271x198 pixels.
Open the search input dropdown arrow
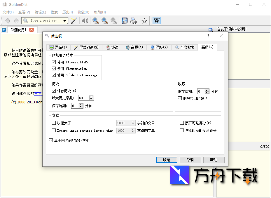[64, 20]
